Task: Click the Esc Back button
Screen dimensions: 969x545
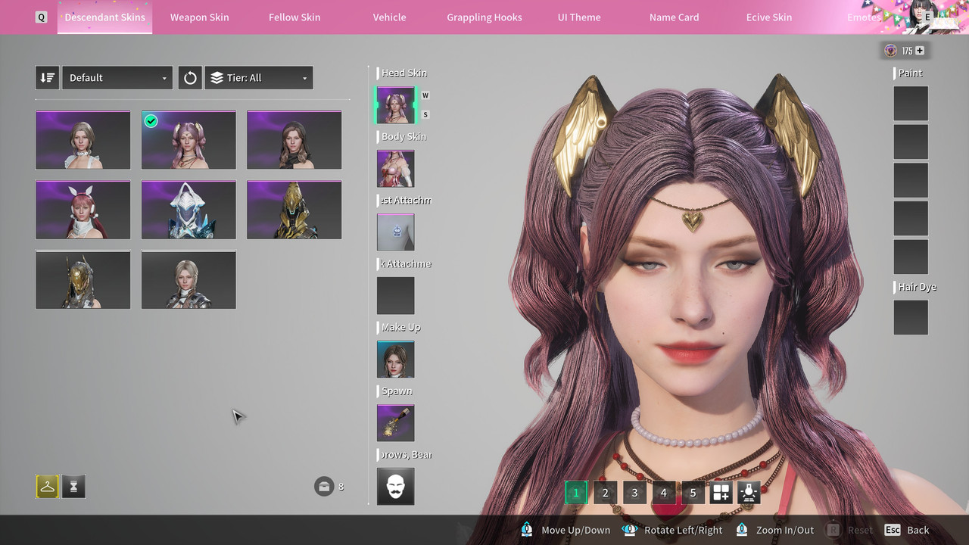Action: (906, 530)
